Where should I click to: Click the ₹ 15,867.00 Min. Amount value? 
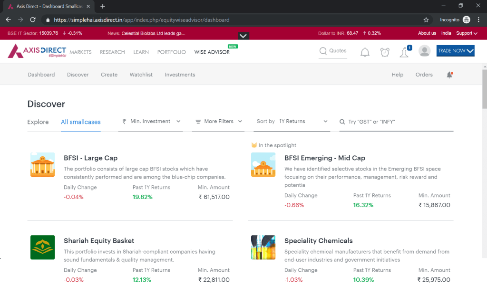434,205
